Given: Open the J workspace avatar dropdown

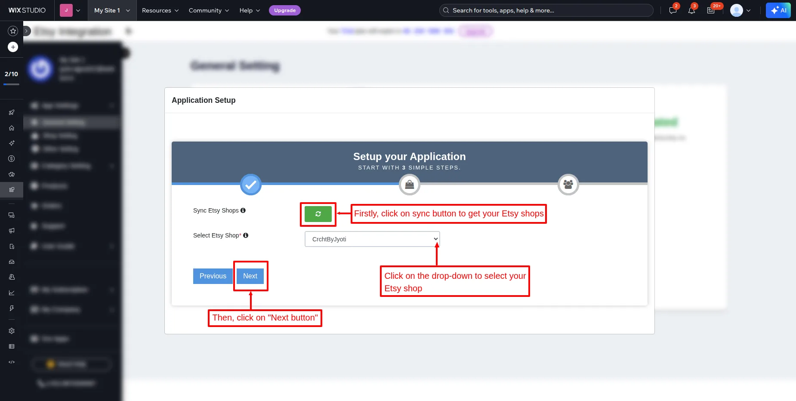Looking at the screenshot, I should pyautogui.click(x=70, y=10).
